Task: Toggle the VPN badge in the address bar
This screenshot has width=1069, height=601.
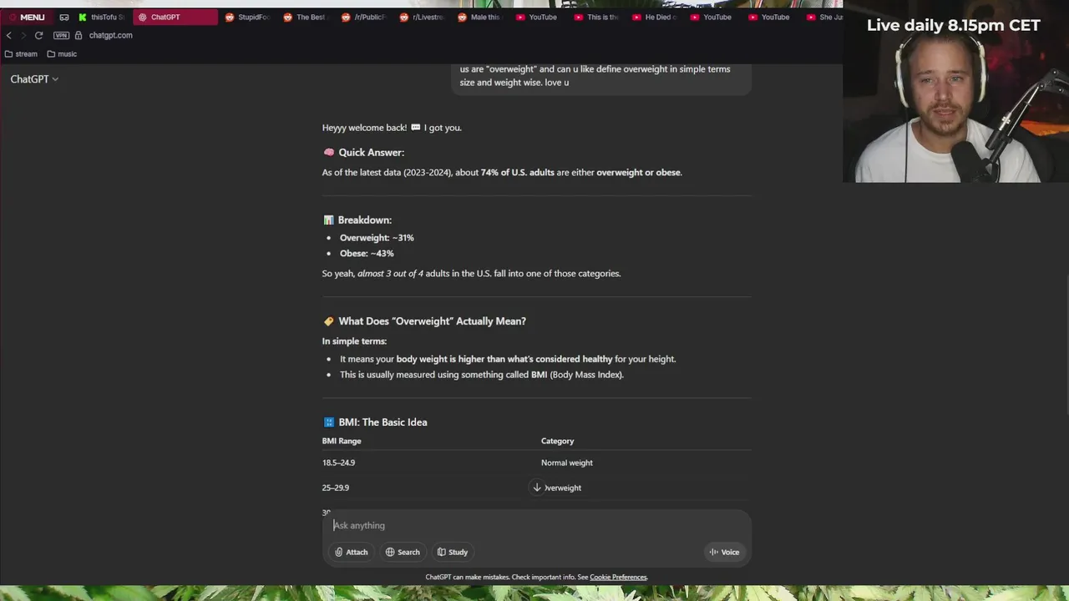Action: pyautogui.click(x=61, y=35)
